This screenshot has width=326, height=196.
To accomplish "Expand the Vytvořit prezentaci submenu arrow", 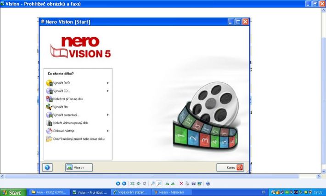I will [x=108, y=115].
